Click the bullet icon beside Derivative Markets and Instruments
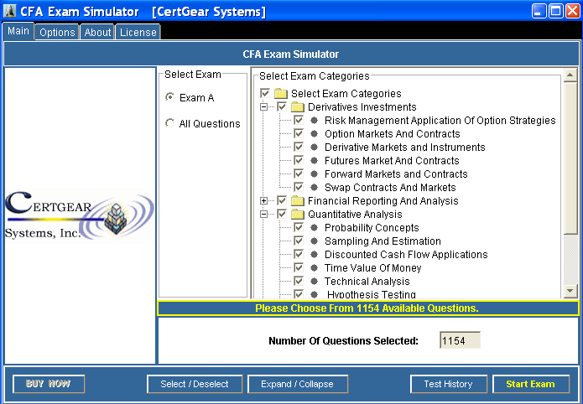Viewport: 583px width, 404px height. point(315,148)
